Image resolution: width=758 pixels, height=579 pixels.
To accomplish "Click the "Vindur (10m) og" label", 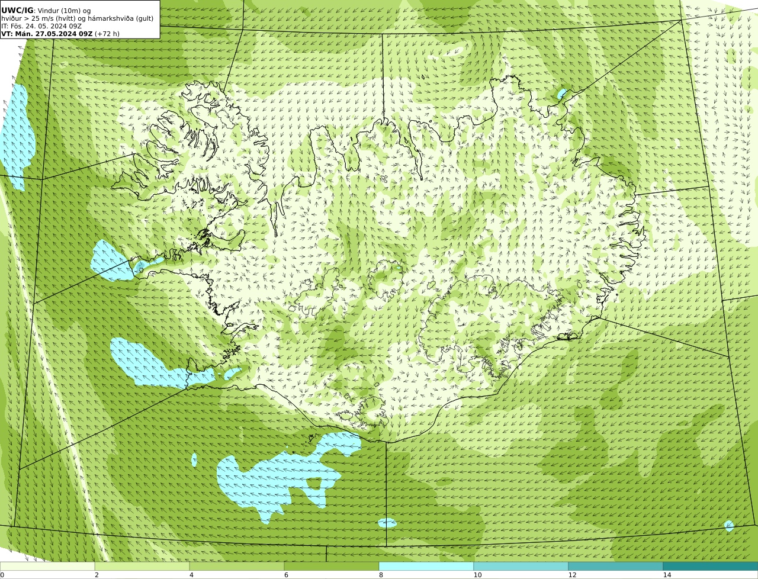I will point(64,11).
